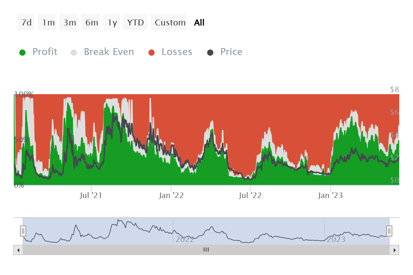This screenshot has height=275, width=413.
Task: Click the center grip of the horizontal scrollbar
Action: click(x=206, y=250)
